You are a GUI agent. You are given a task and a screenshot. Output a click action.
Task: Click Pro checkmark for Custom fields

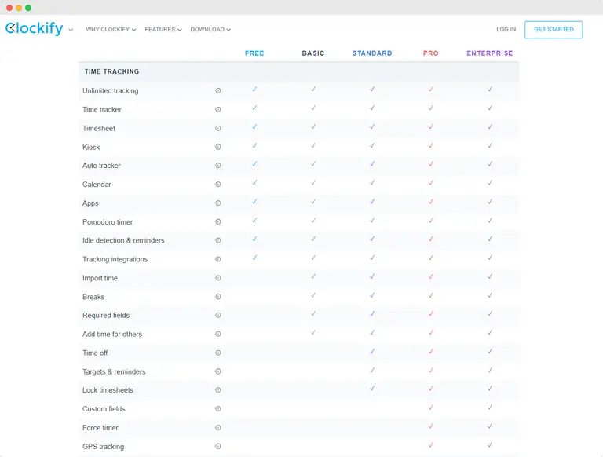pos(430,408)
